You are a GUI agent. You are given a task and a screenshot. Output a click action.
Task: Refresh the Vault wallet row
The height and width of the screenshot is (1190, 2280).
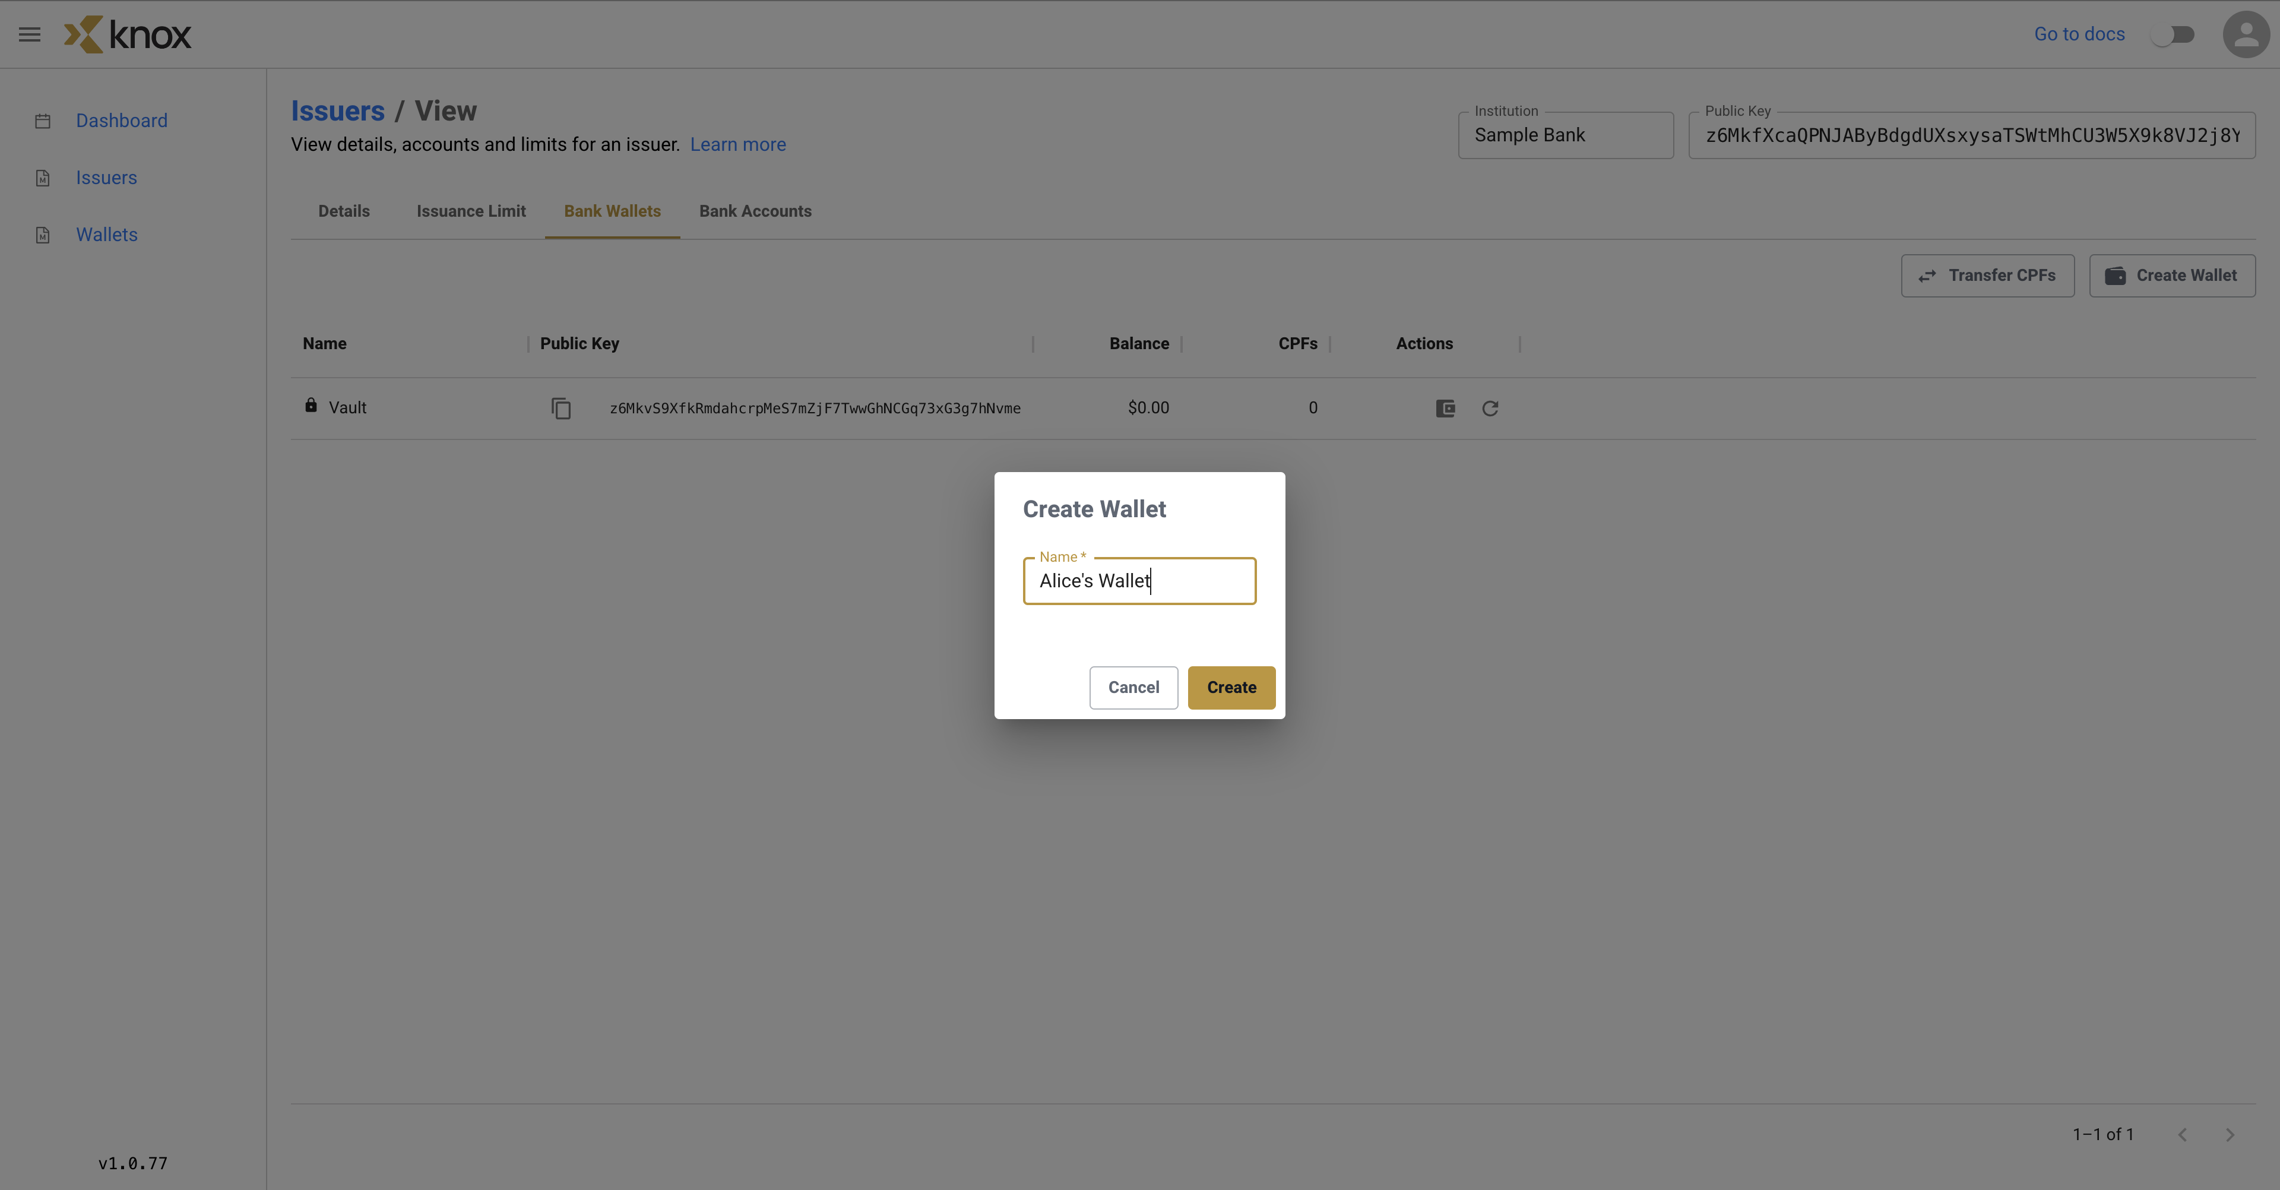[1490, 408]
